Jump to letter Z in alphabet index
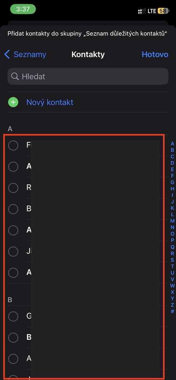The width and height of the screenshot is (176, 380). pos(172,305)
